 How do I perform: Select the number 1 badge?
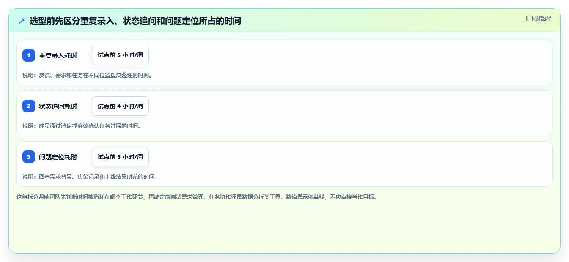pos(29,55)
